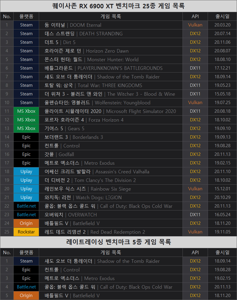Click the Red Dead Redemption 2 cell
The image size is (237, 300).
coord(111,232)
